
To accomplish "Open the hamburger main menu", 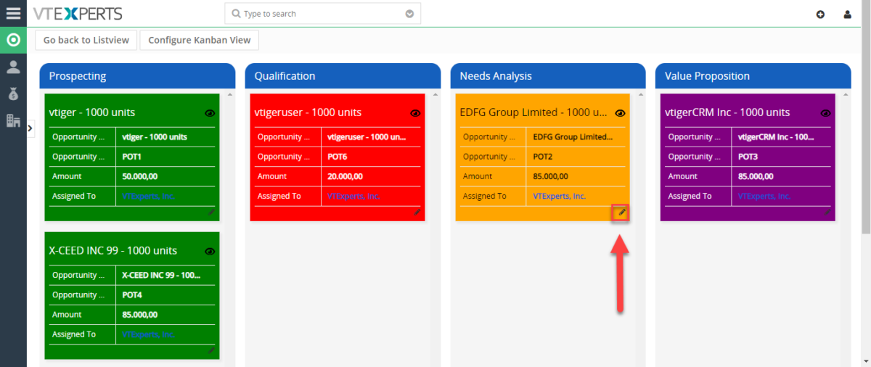I will pos(13,13).
